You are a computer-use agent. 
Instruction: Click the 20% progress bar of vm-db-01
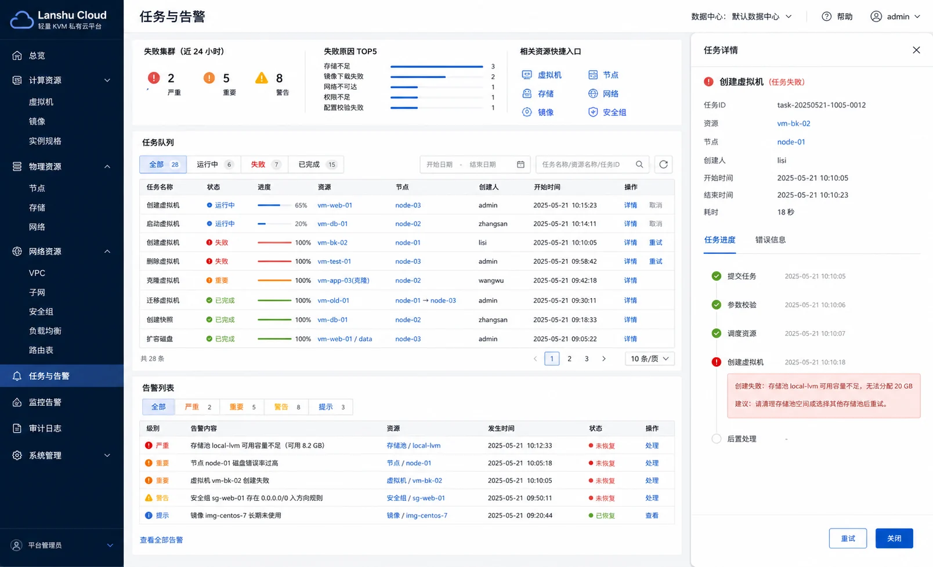(x=274, y=224)
